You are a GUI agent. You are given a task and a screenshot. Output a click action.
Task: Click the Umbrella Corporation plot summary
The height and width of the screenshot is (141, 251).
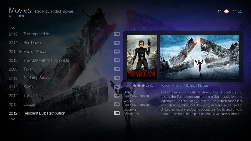[x=201, y=103]
